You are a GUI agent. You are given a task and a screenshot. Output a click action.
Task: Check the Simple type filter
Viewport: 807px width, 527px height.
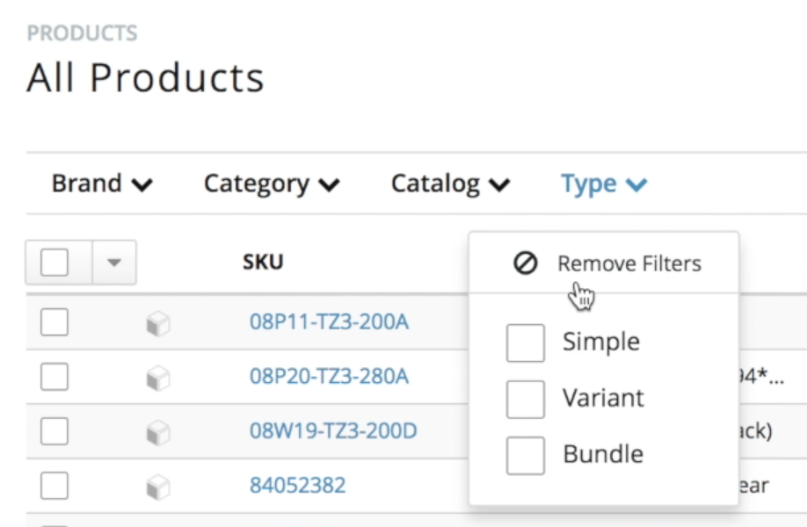tap(525, 343)
